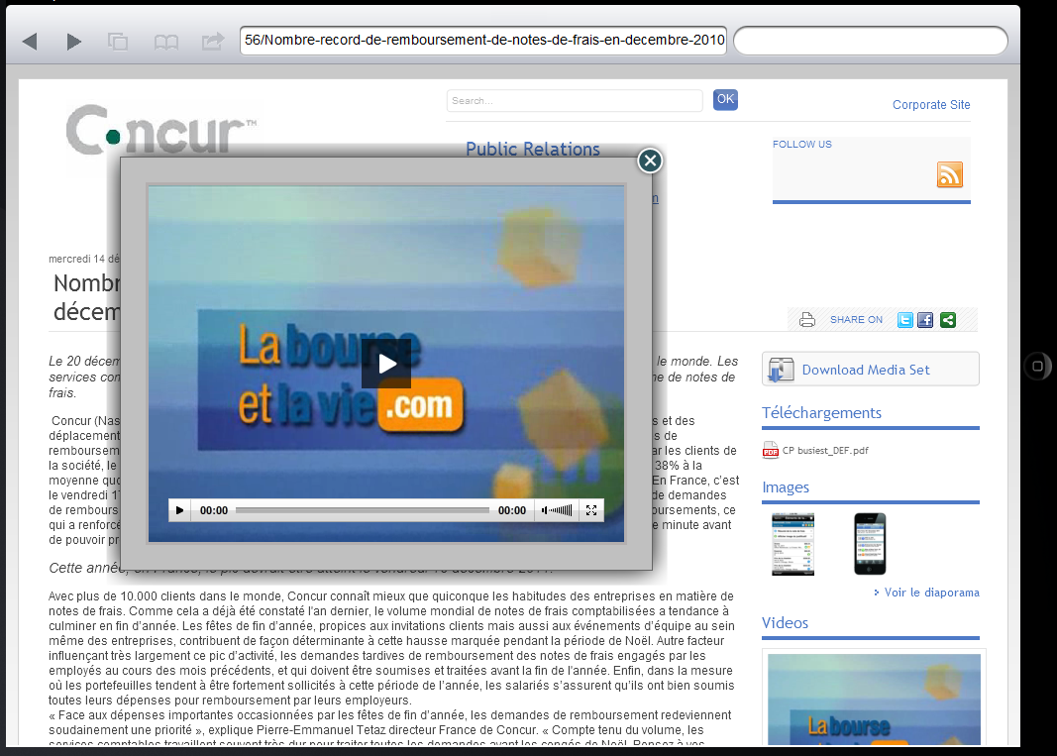Subscribe via the orange RSS feed icon
Viewport: 1057px width, 756px height.
tap(949, 174)
